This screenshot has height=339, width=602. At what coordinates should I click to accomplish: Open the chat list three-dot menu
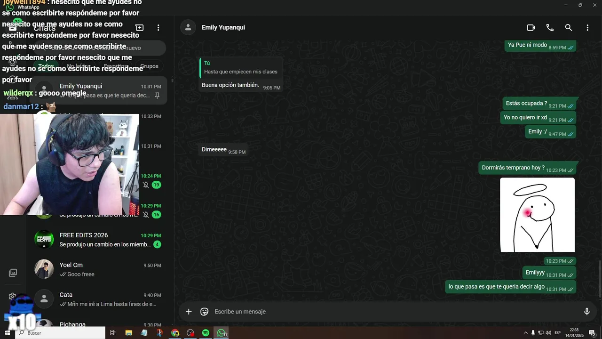[158, 28]
